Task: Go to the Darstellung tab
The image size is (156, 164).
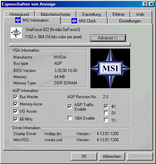Action: point(91,14)
